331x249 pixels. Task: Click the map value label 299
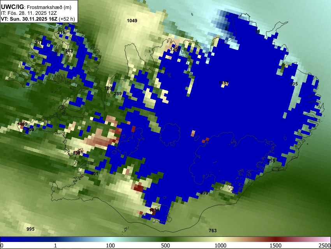tap(204, 193)
